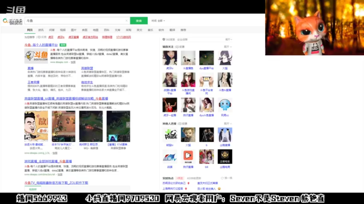
Task: Open the 英雄联盟直播_lol直播 result title
Action: coord(66,98)
